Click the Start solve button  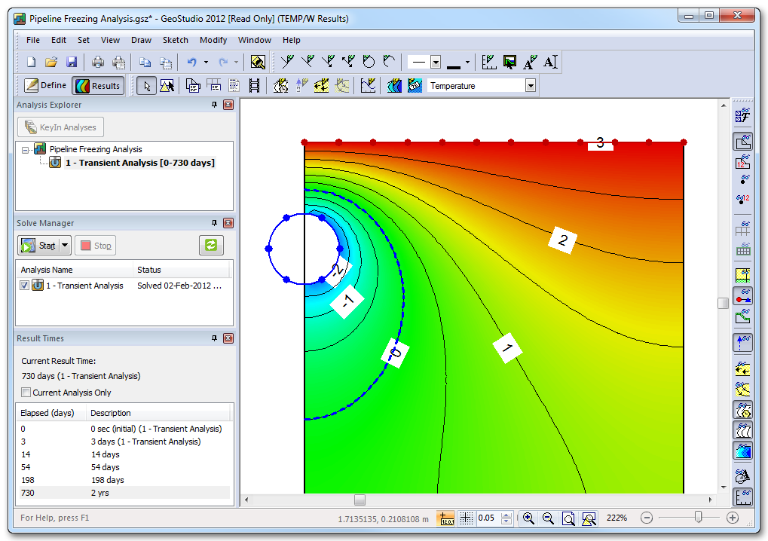38,246
